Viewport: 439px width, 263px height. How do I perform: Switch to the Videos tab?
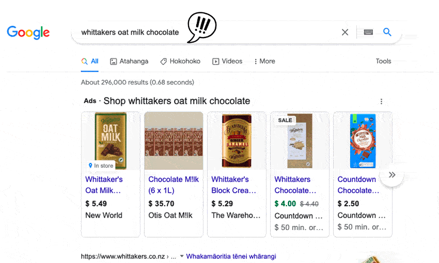click(x=227, y=61)
